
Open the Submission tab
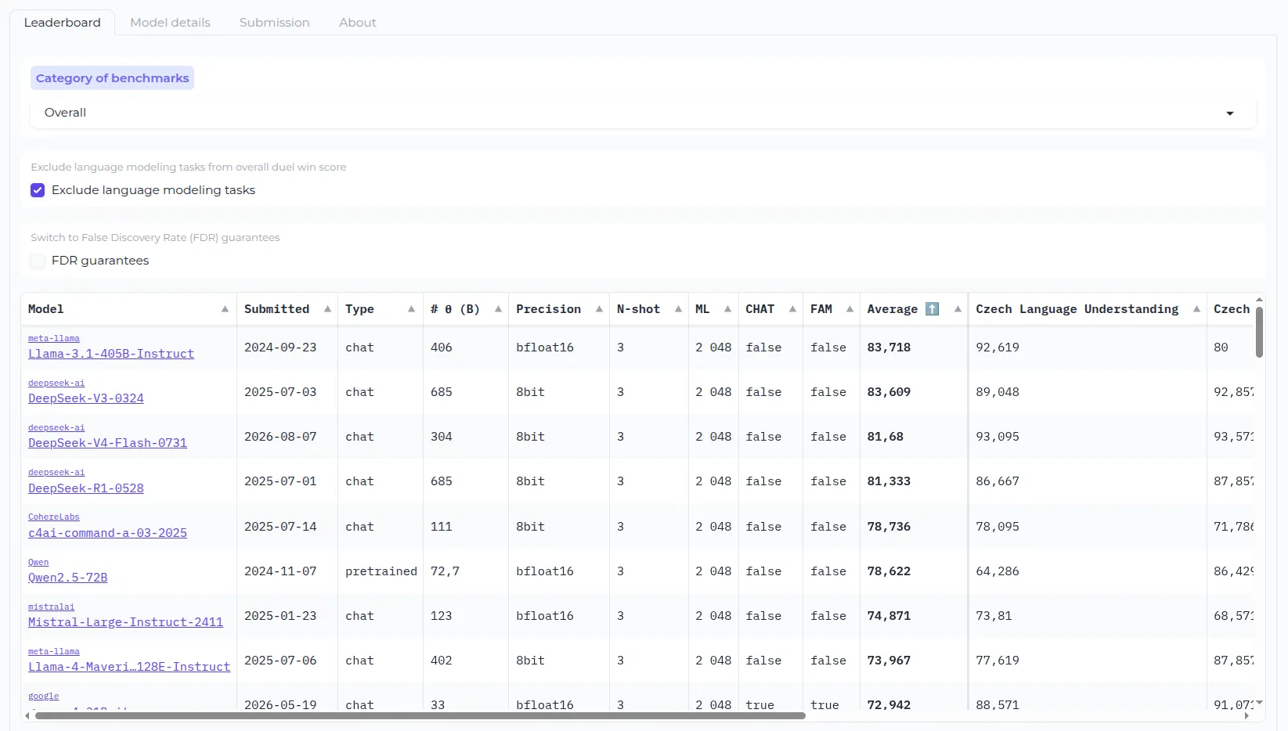(x=275, y=23)
